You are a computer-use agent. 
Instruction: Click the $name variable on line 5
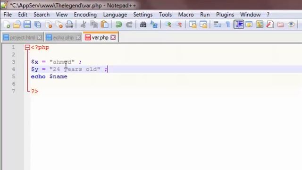(59, 76)
